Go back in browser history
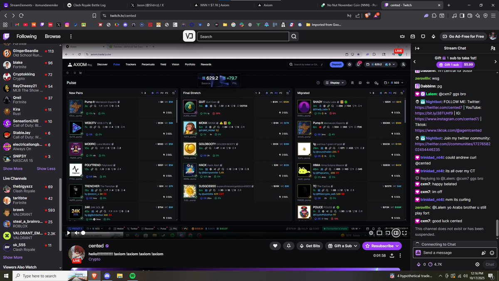This screenshot has height=281, width=499. (6, 15)
